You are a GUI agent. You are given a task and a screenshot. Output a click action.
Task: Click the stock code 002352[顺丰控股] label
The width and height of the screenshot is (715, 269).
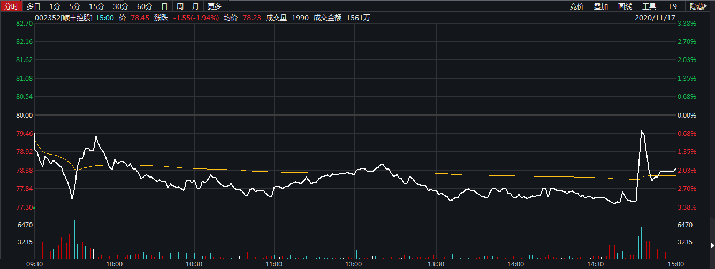64,18
